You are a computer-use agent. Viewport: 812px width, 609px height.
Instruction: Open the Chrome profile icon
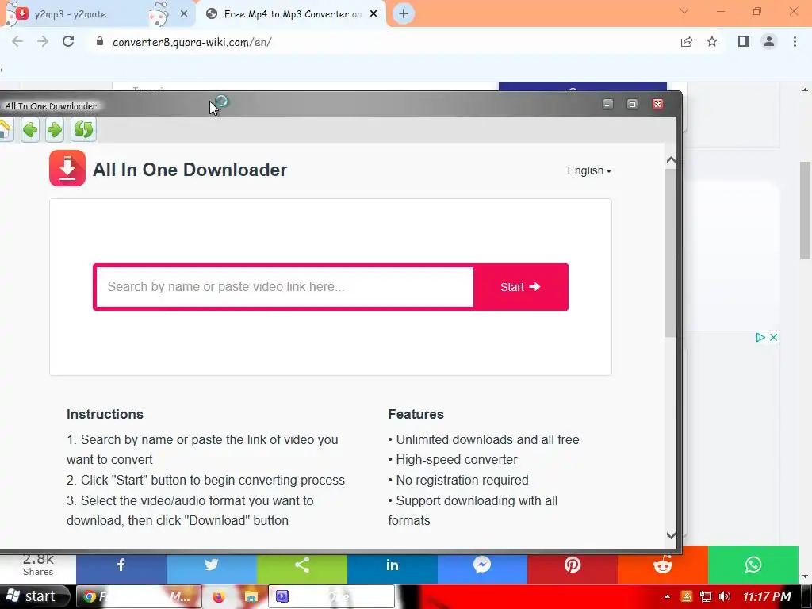coord(769,41)
